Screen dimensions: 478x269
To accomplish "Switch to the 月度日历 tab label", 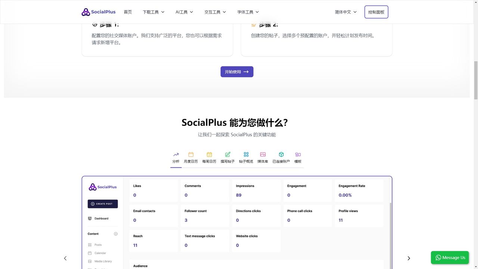I will [x=191, y=161].
